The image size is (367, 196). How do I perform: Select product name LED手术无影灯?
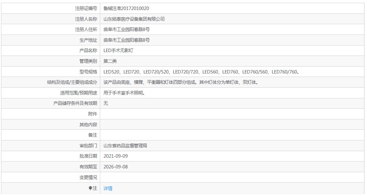[x=119, y=50]
